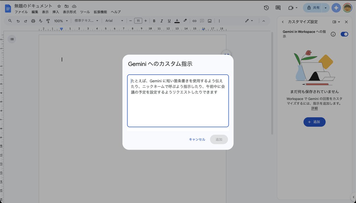
Task: Toggle italic formatting
Action: (x=162, y=21)
